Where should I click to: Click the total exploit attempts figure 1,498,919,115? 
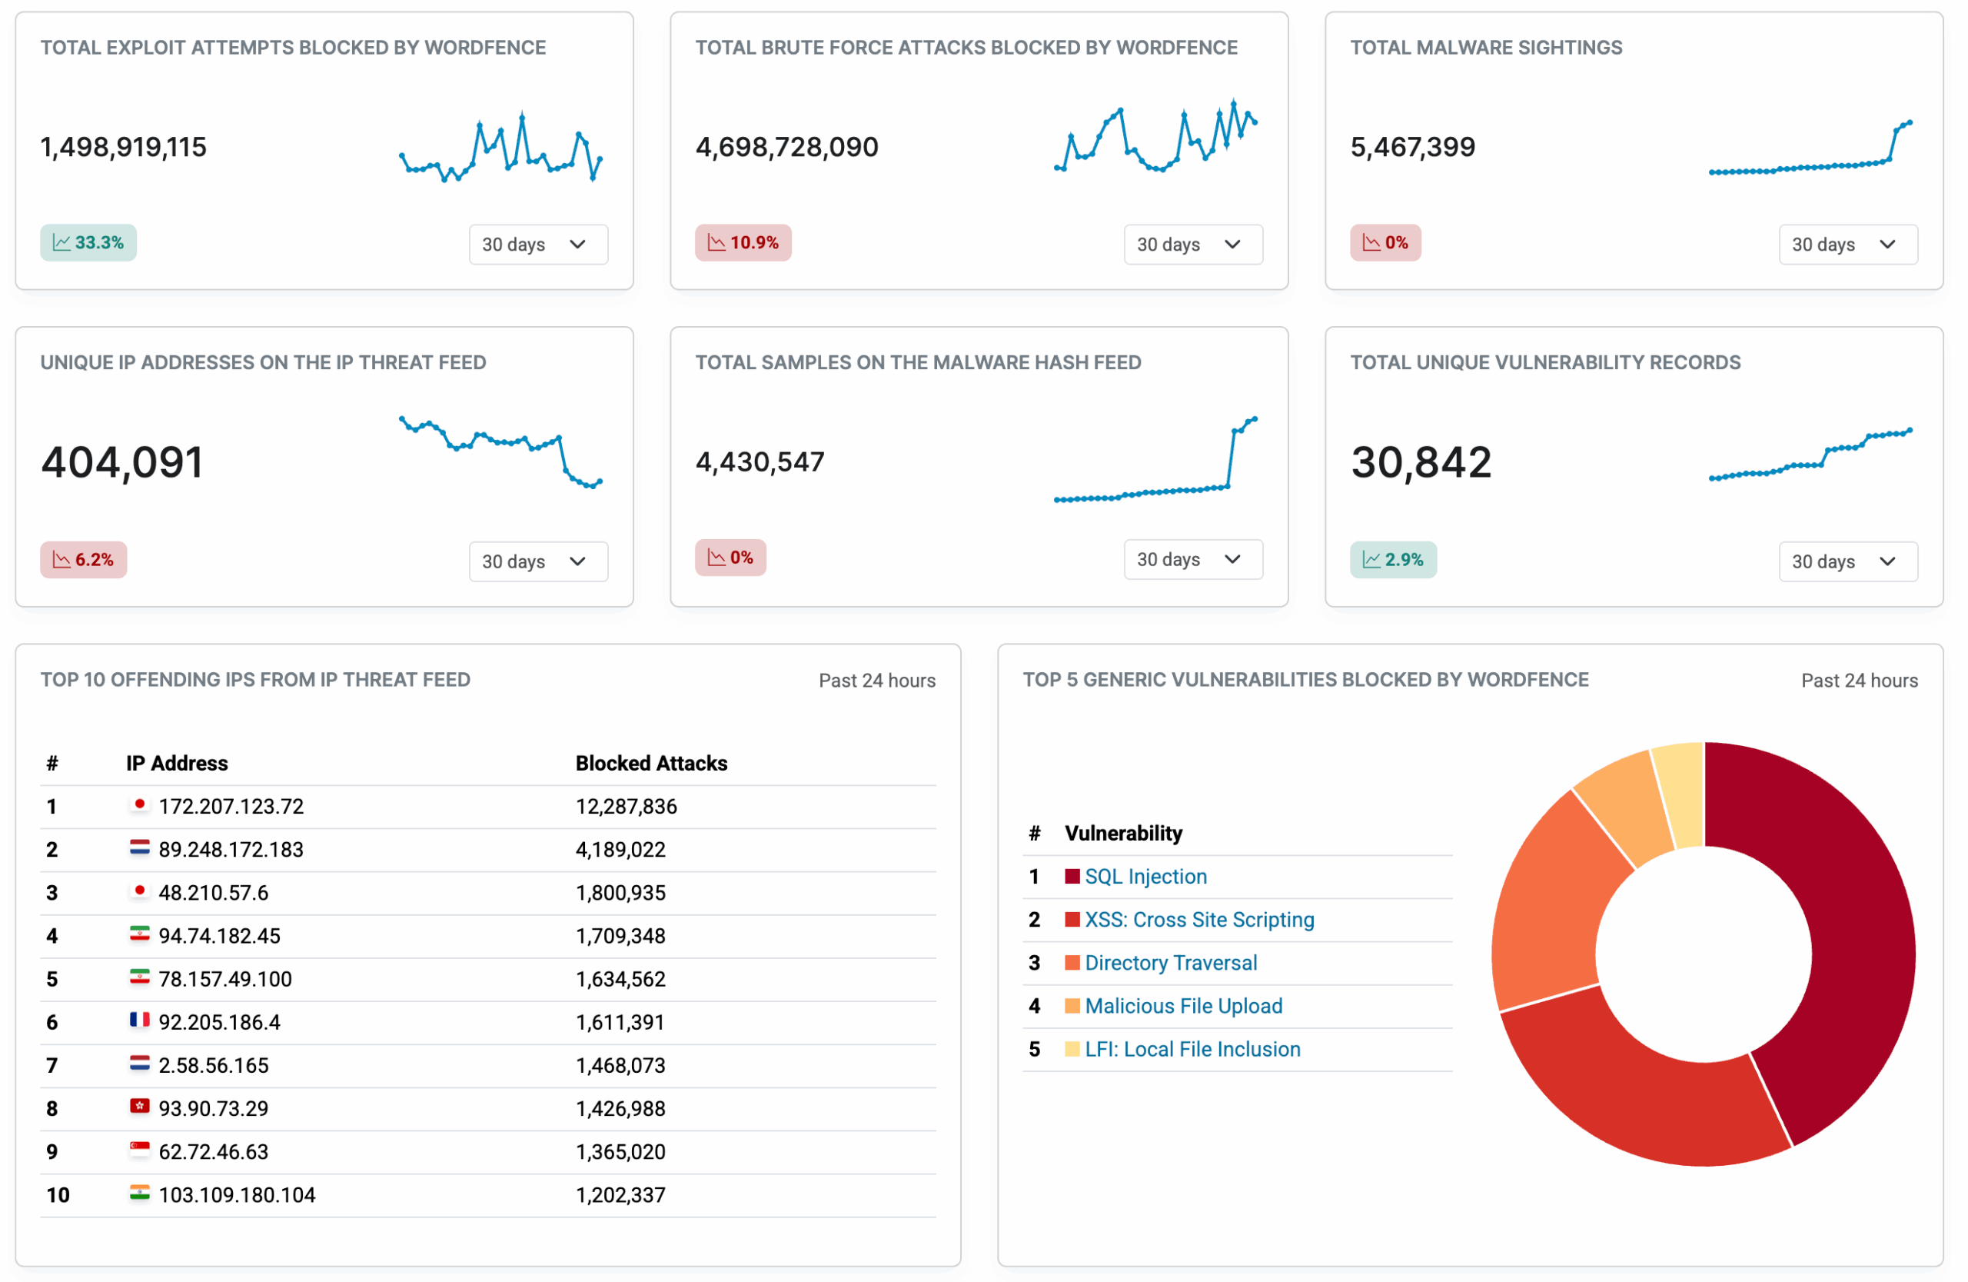(124, 147)
